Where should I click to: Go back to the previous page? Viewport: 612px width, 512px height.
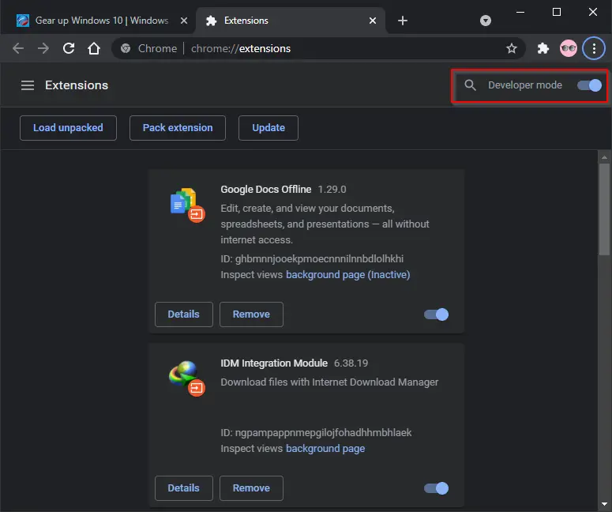(x=18, y=48)
